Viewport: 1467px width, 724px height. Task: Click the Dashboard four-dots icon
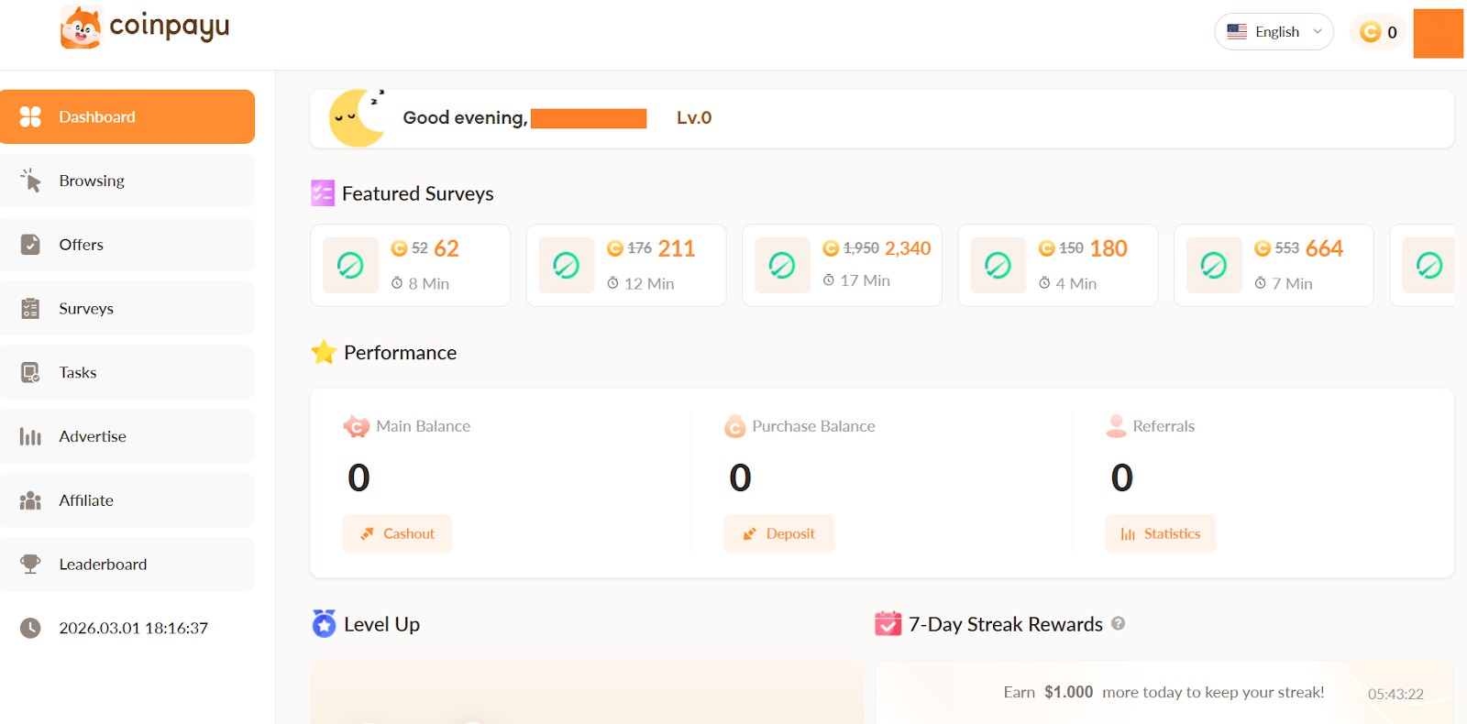[30, 116]
